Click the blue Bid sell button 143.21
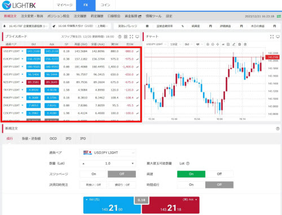 click(x=112, y=205)
